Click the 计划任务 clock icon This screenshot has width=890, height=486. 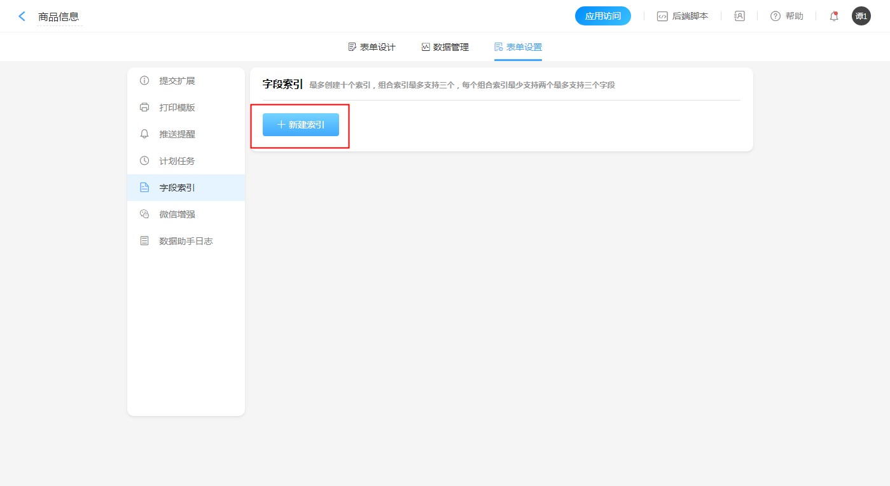click(x=144, y=161)
